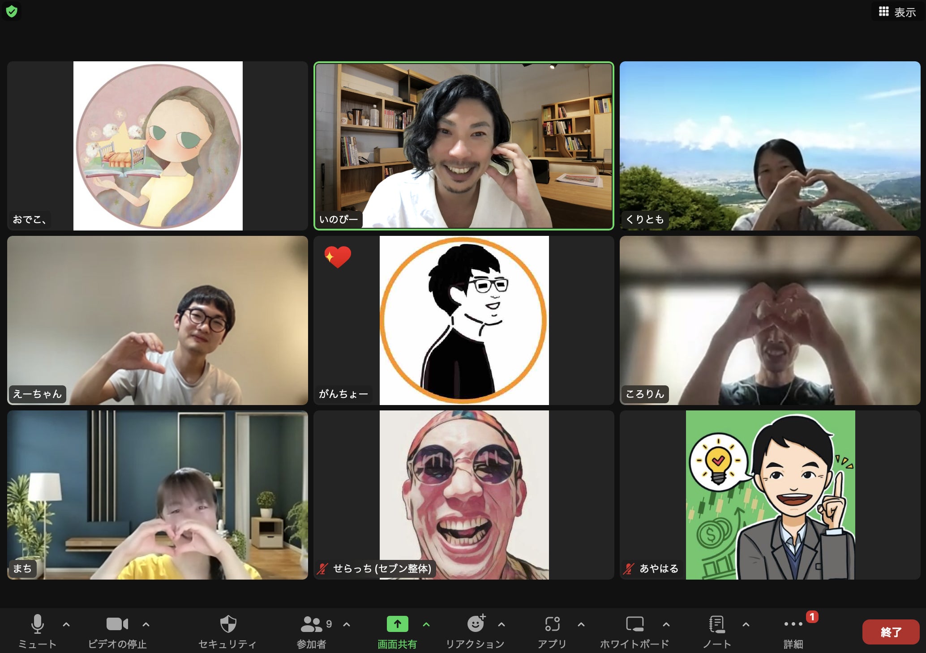Select the いのぴー video tile
Image resolution: width=926 pixels, height=653 pixels.
point(463,146)
